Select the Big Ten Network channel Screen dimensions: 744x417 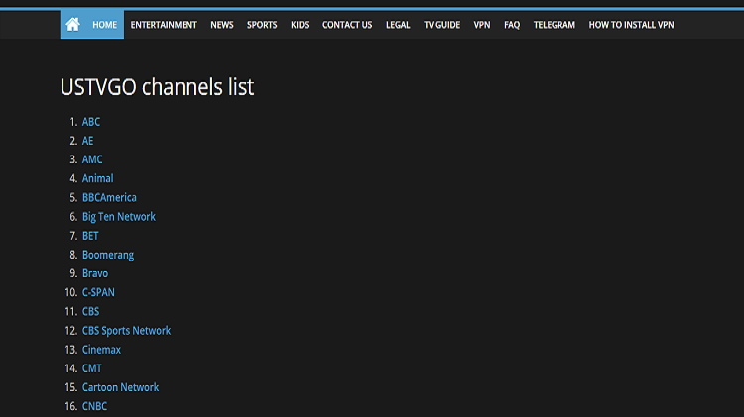point(119,217)
